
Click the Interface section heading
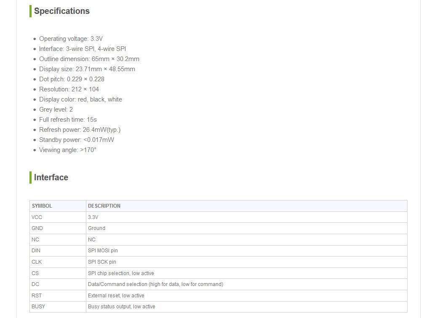click(x=51, y=178)
